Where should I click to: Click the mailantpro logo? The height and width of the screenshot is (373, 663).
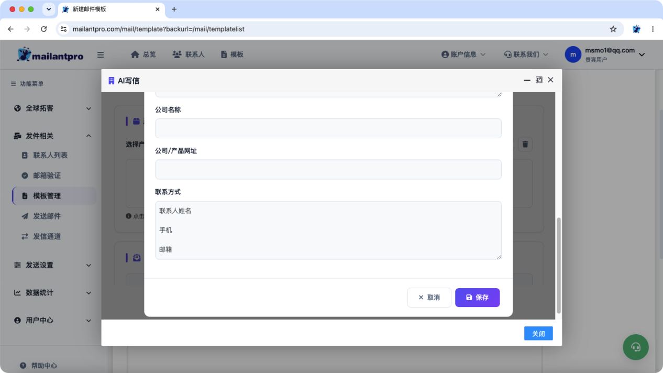50,54
